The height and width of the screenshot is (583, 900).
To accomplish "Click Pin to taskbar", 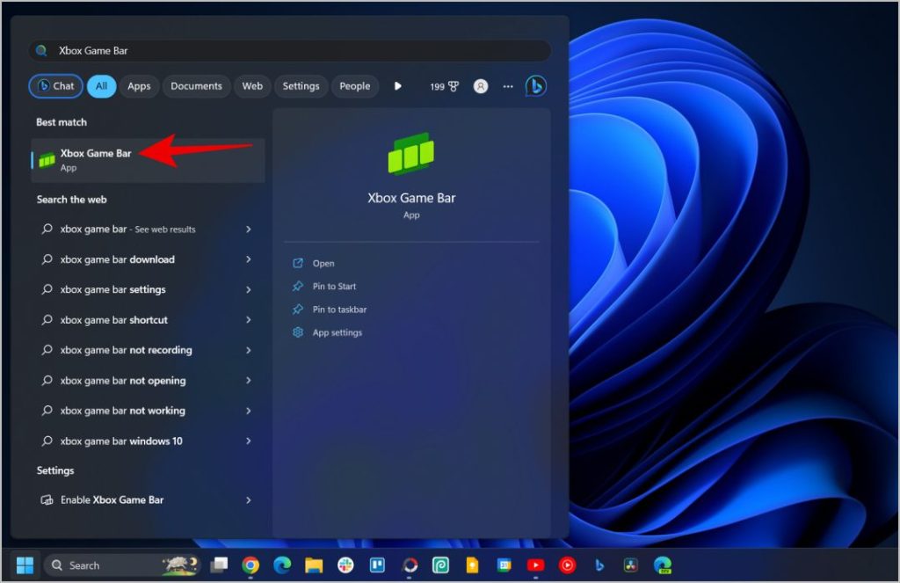I will pyautogui.click(x=339, y=309).
